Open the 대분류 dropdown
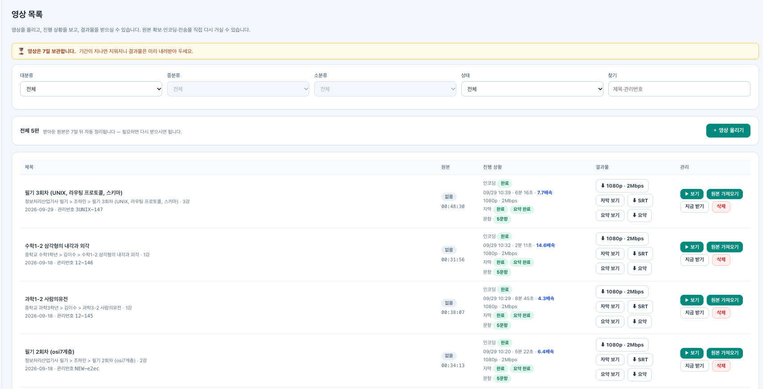 pos(91,89)
